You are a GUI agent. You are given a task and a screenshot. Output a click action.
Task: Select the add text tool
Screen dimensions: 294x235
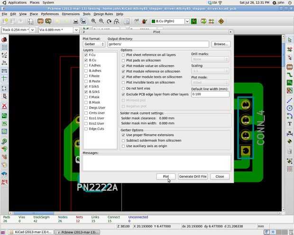pyautogui.click(x=290, y=124)
